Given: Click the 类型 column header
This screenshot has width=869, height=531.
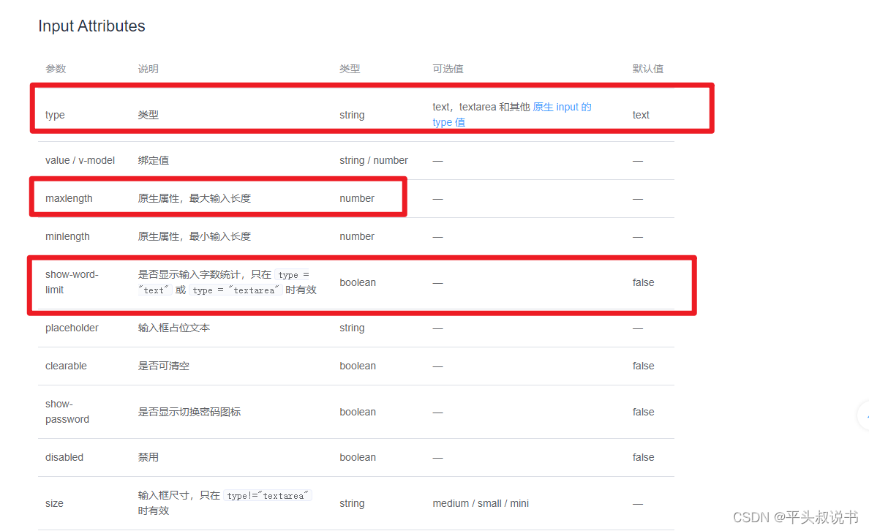Looking at the screenshot, I should [x=350, y=68].
